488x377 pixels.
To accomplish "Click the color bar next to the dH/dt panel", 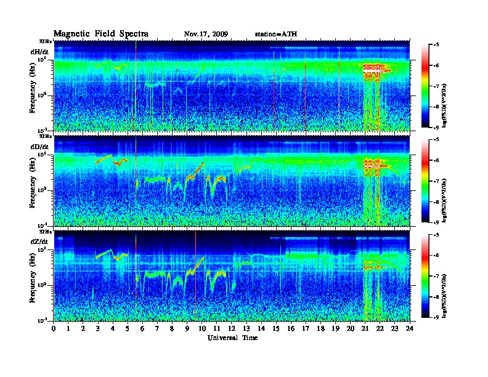I will click(x=425, y=86).
